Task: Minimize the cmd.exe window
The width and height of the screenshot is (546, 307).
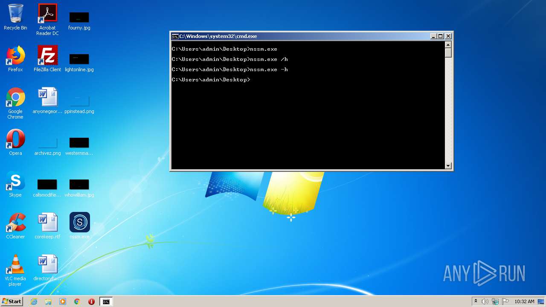Action: pyautogui.click(x=433, y=36)
